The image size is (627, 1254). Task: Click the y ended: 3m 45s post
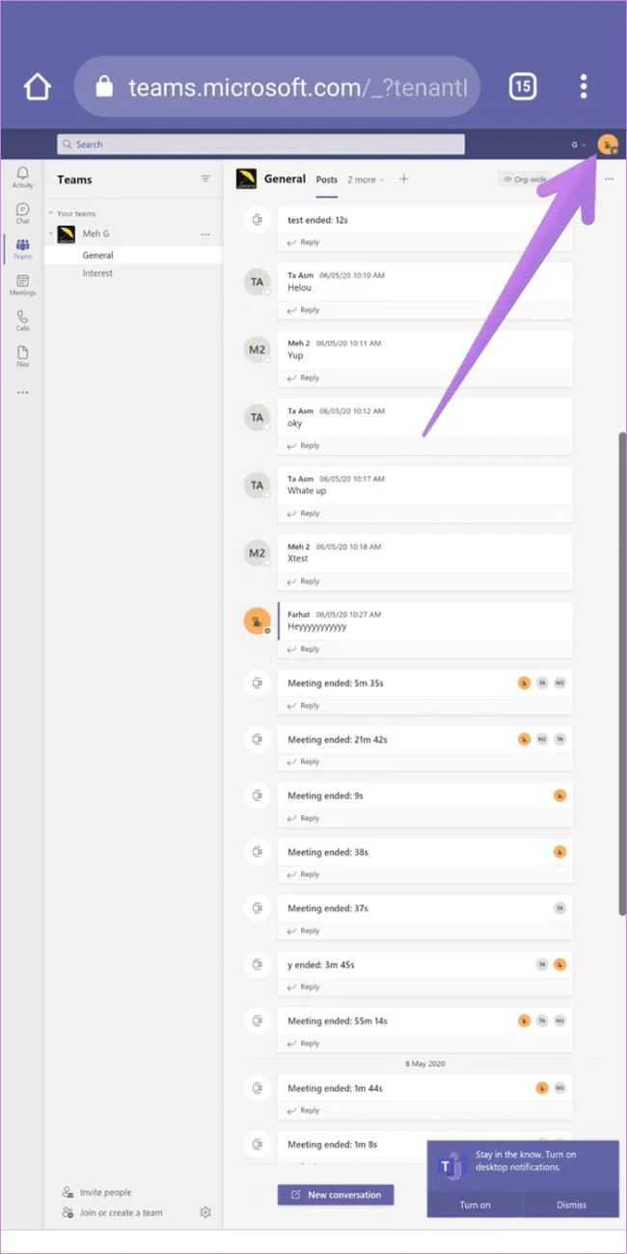(x=425, y=964)
